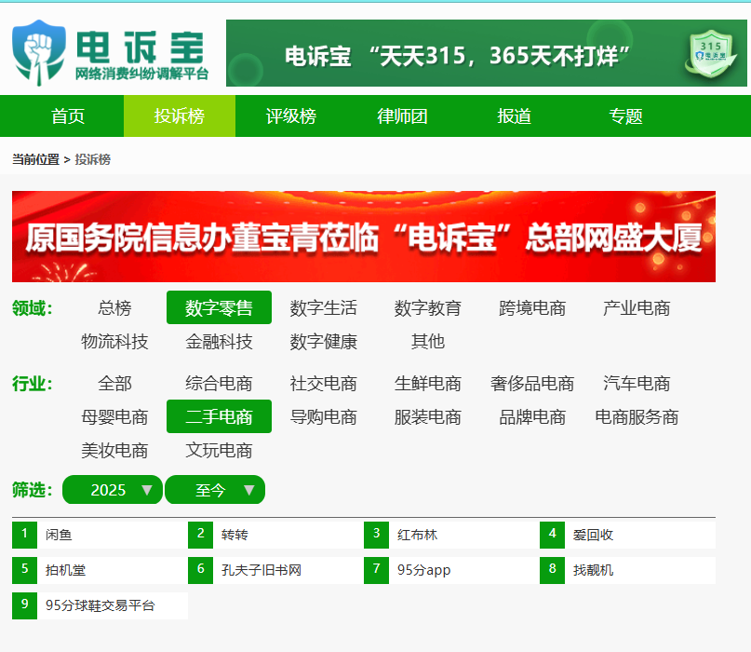
Task: Select the 数字零售 field filter
Action: pos(219,307)
